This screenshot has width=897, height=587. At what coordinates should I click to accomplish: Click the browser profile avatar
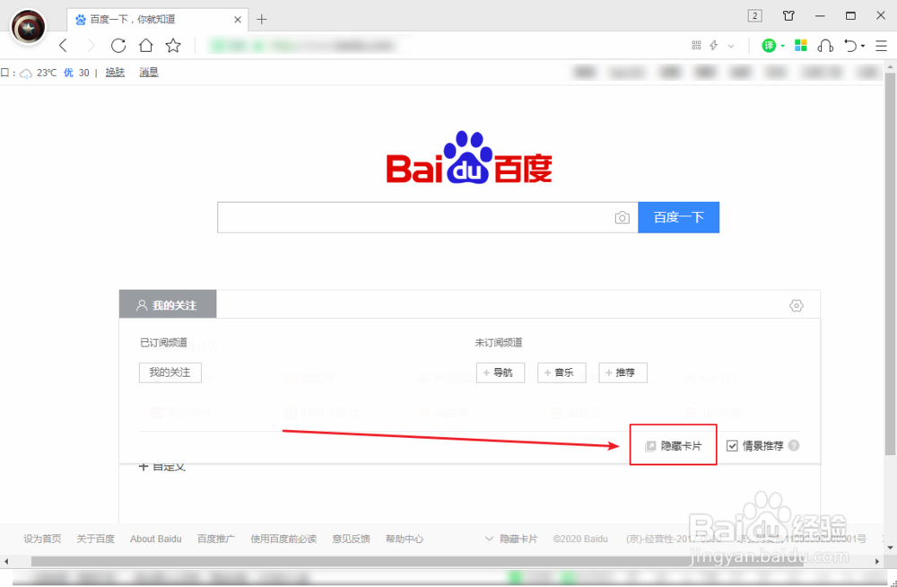pyautogui.click(x=28, y=27)
